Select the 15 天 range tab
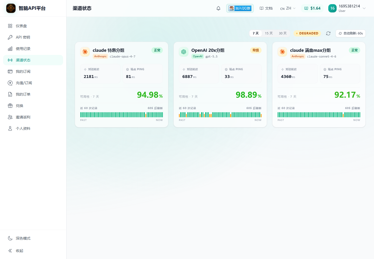The height and width of the screenshot is (259, 374). (269, 33)
